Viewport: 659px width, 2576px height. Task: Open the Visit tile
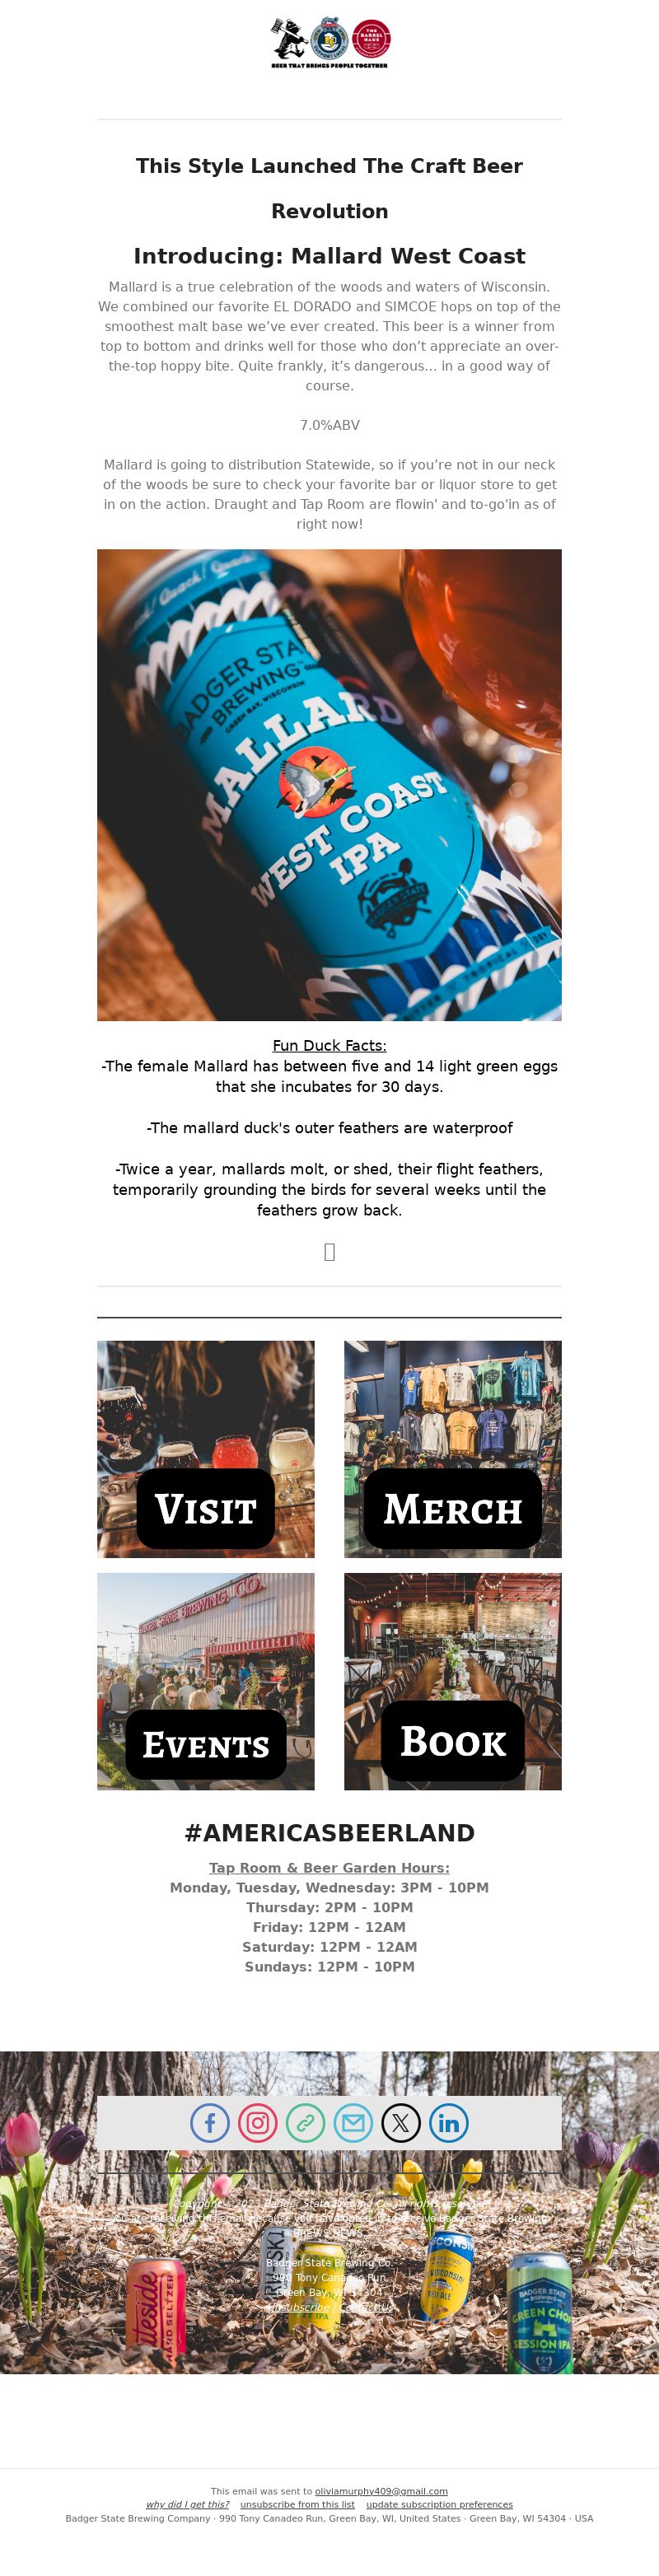(206, 1449)
